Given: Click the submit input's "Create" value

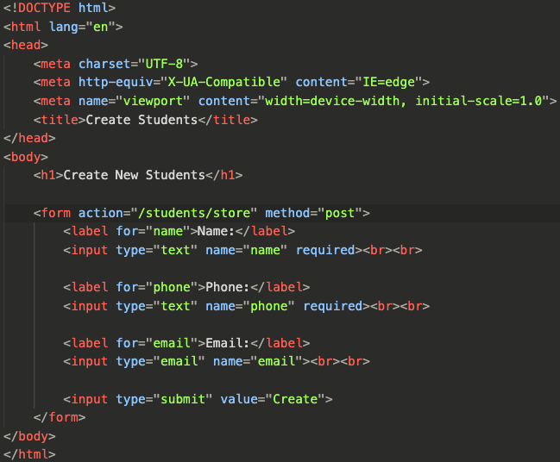Looking at the screenshot, I should [299, 399].
